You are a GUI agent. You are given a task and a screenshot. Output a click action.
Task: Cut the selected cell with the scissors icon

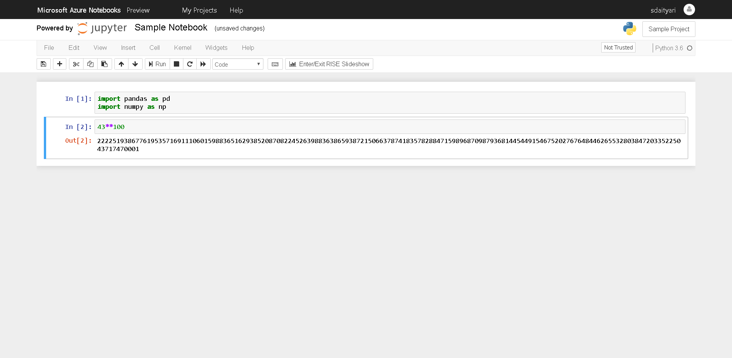pos(76,64)
